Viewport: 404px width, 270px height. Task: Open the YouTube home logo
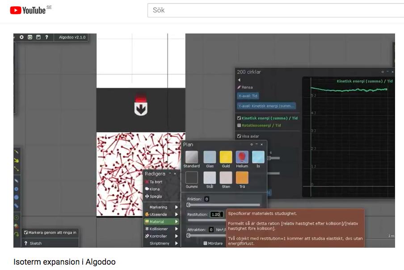click(x=28, y=10)
